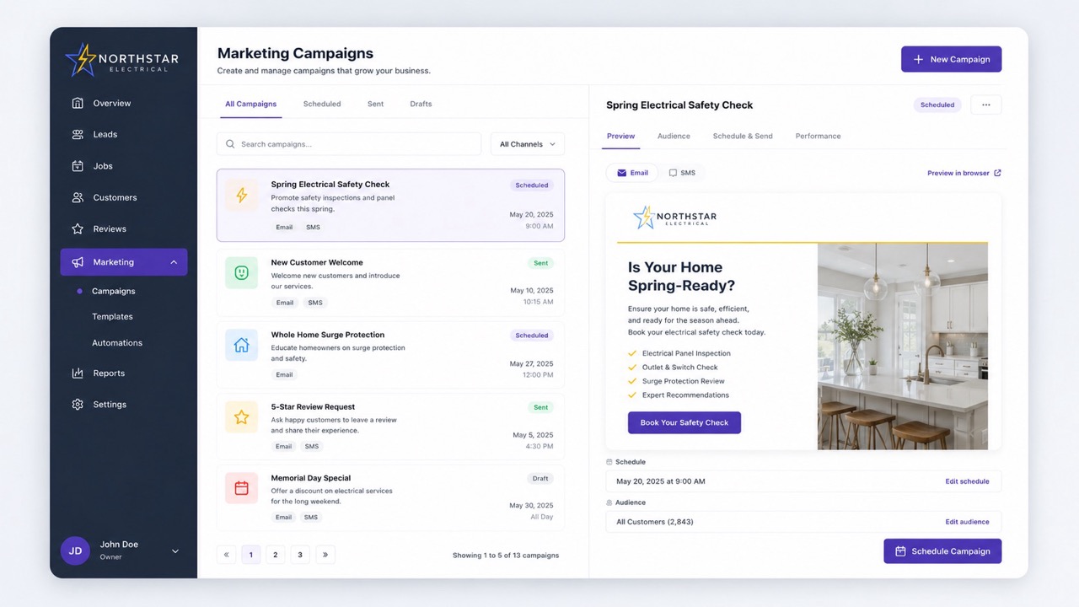This screenshot has width=1079, height=607.
Task: Click the plus icon on New Campaign button
Action: click(919, 59)
